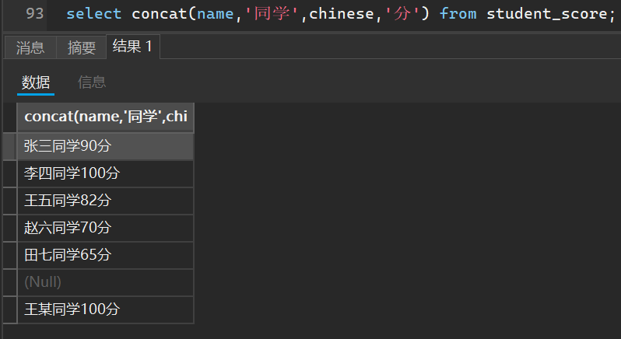Image resolution: width=621 pixels, height=339 pixels.
Task: Switch to the 摘要 tab
Action: click(81, 48)
